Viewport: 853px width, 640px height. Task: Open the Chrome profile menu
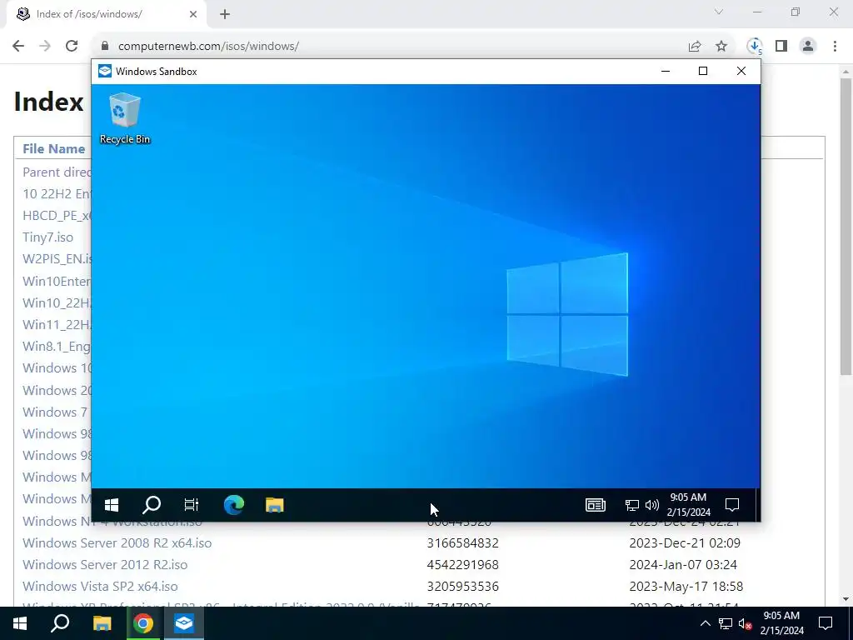click(x=808, y=47)
